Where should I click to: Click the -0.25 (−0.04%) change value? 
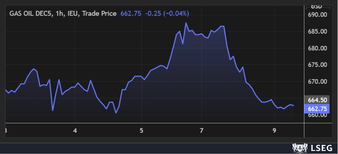coord(167,14)
